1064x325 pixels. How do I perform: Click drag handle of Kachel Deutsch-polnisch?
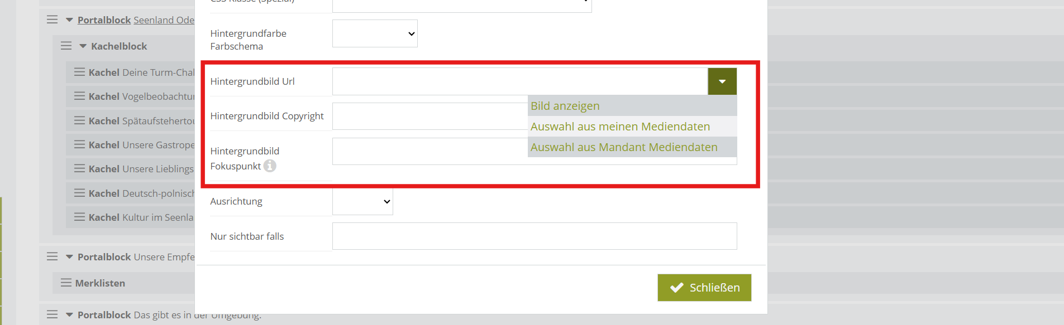79,193
